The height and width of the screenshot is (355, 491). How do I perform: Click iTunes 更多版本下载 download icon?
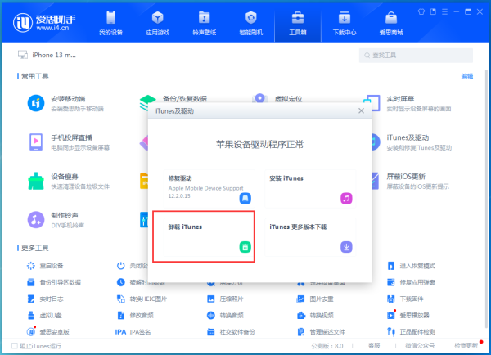tap(347, 246)
